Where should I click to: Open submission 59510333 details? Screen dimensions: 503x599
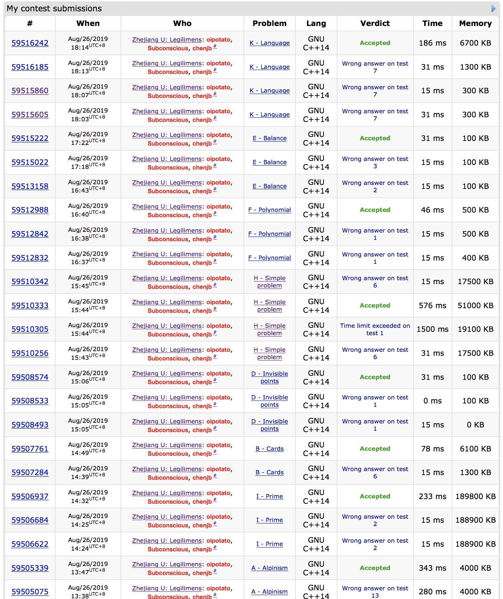[x=30, y=305]
